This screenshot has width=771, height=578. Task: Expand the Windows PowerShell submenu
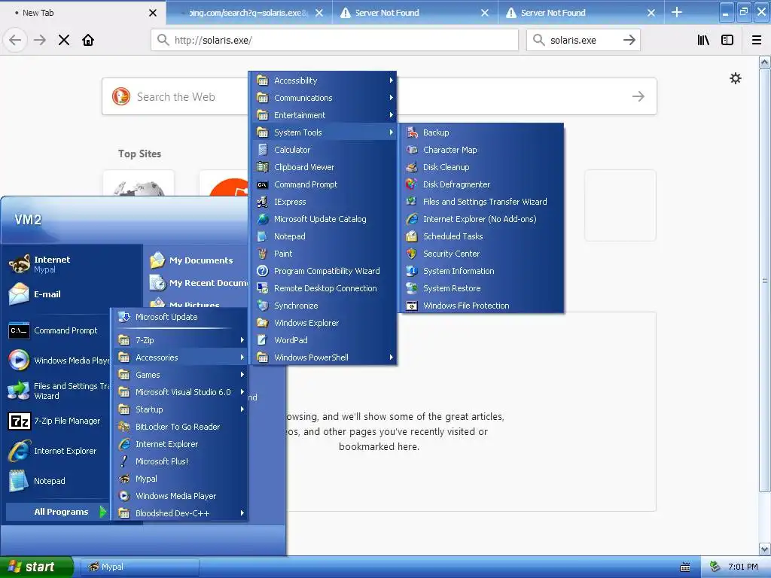click(x=324, y=357)
